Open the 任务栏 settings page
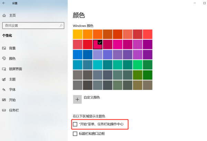207x141 pixels. click(14, 111)
